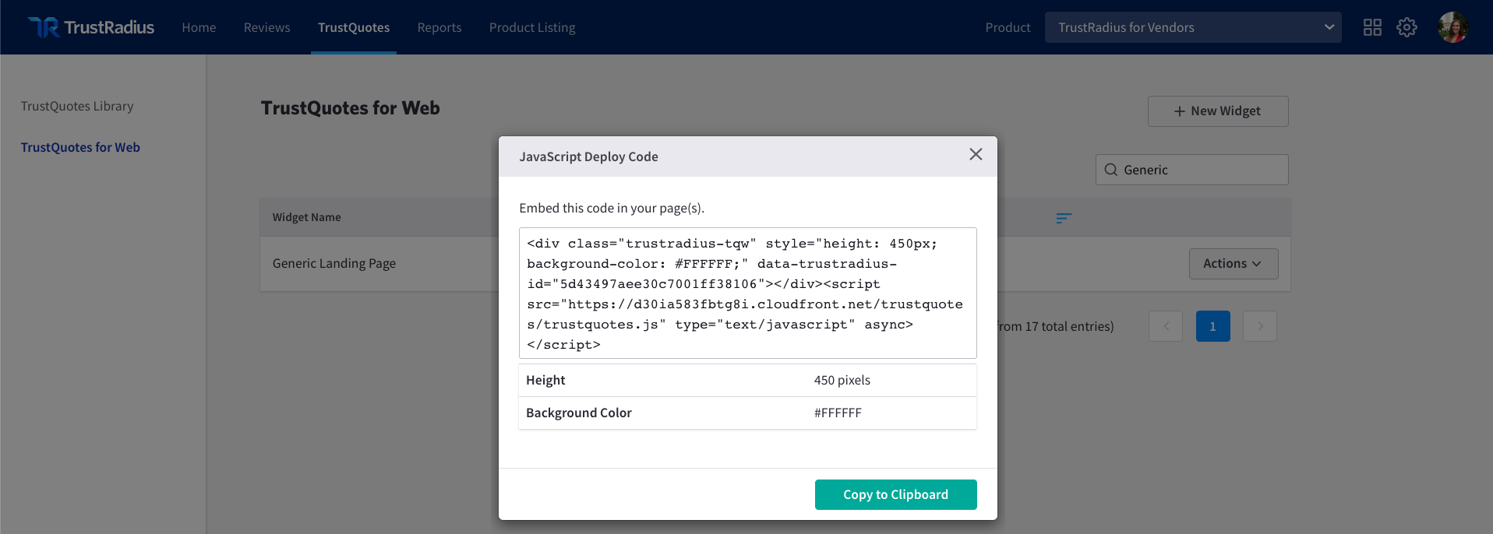
Task: Click the sort icon in table header
Action: click(x=1064, y=218)
